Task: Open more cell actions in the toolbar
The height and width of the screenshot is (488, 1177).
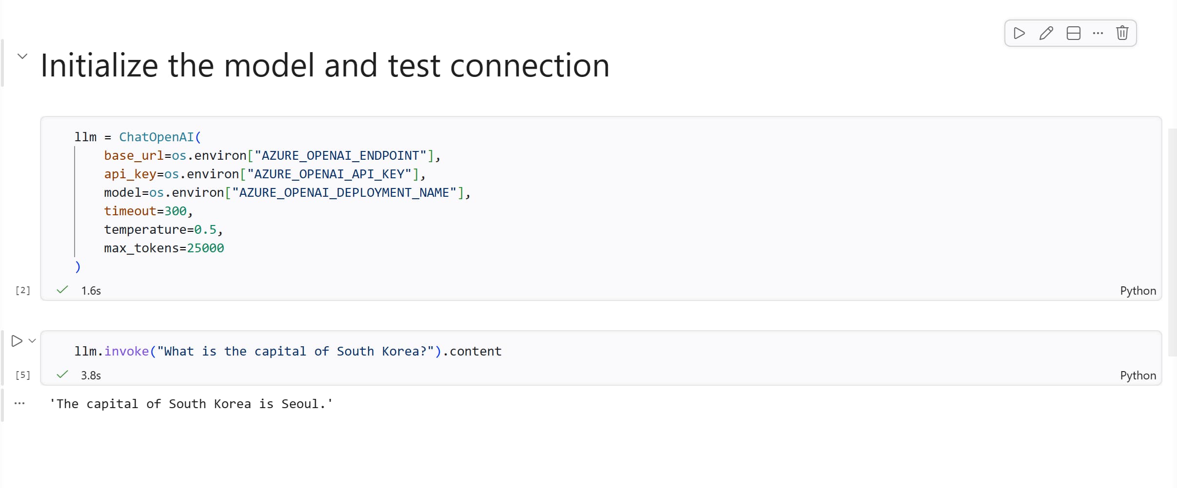Action: point(1098,33)
